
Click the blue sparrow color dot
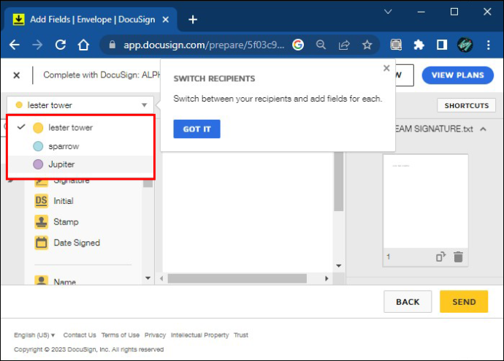click(x=38, y=146)
